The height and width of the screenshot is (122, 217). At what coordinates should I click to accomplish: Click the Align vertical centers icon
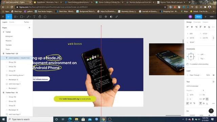click(x=205, y=27)
